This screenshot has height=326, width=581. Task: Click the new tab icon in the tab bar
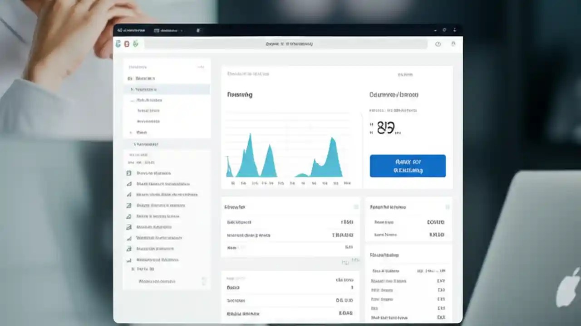[198, 31]
